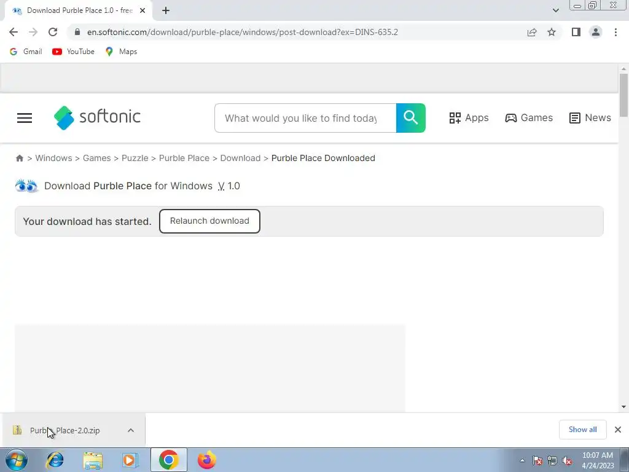Image resolution: width=629 pixels, height=472 pixels.
Task: Click the search magnifier button
Action: click(411, 118)
